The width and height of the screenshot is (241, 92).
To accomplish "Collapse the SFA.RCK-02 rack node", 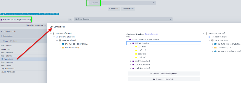I will [210, 41].
